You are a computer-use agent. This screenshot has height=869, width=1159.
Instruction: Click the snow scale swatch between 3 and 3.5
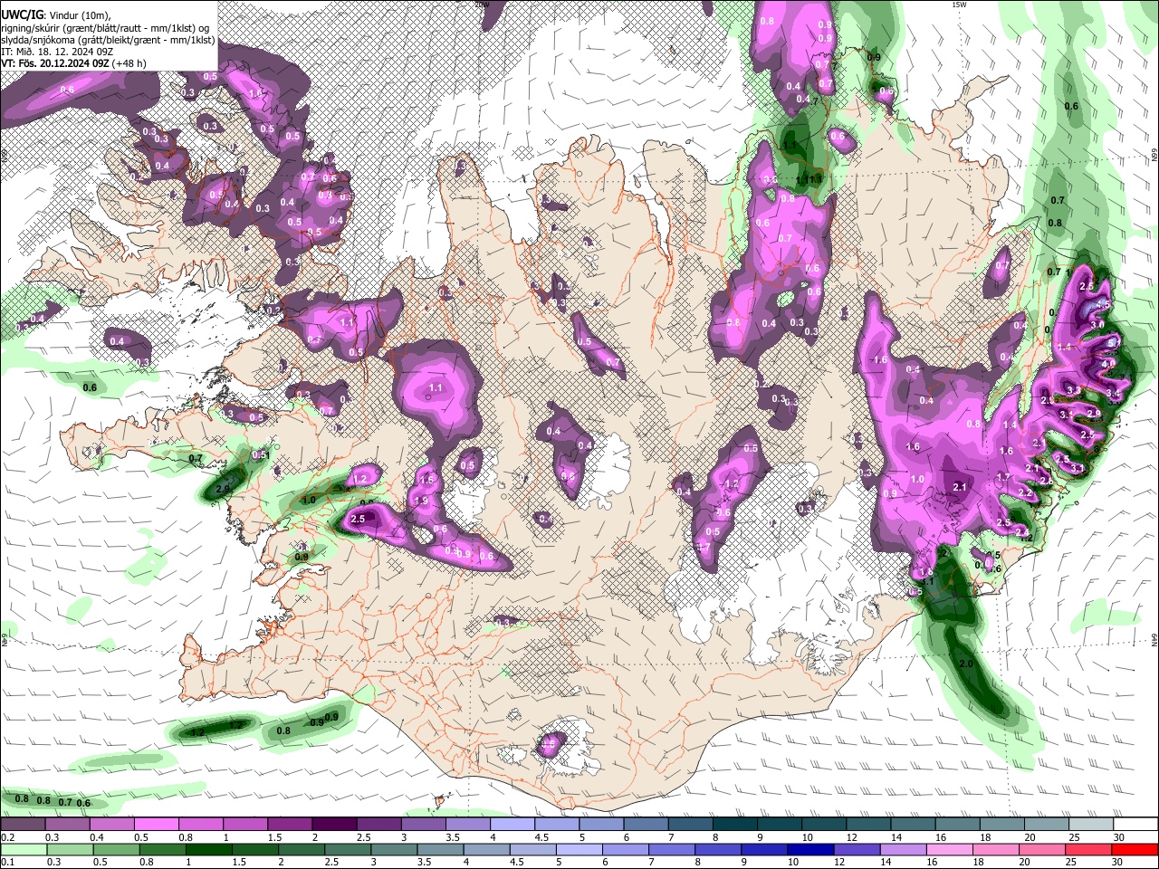(423, 825)
